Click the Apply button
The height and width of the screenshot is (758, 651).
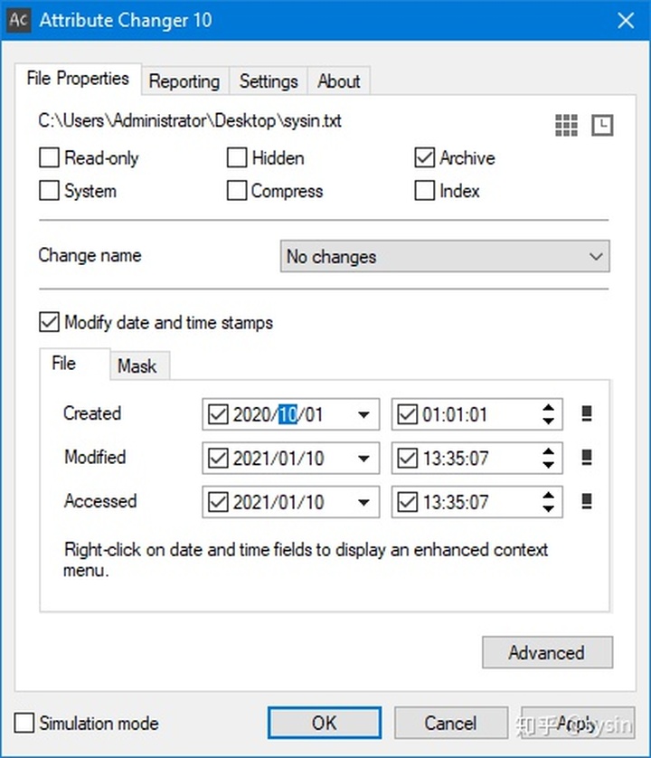coord(577,723)
